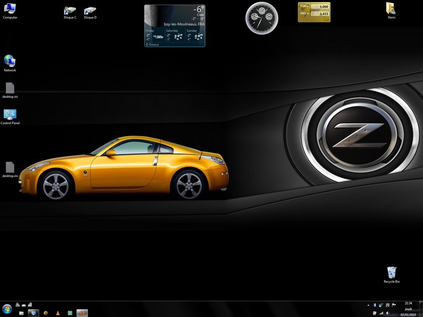The image size is (423, 317).
Task: Open the Computer desktop icon
Action: click(x=10, y=9)
